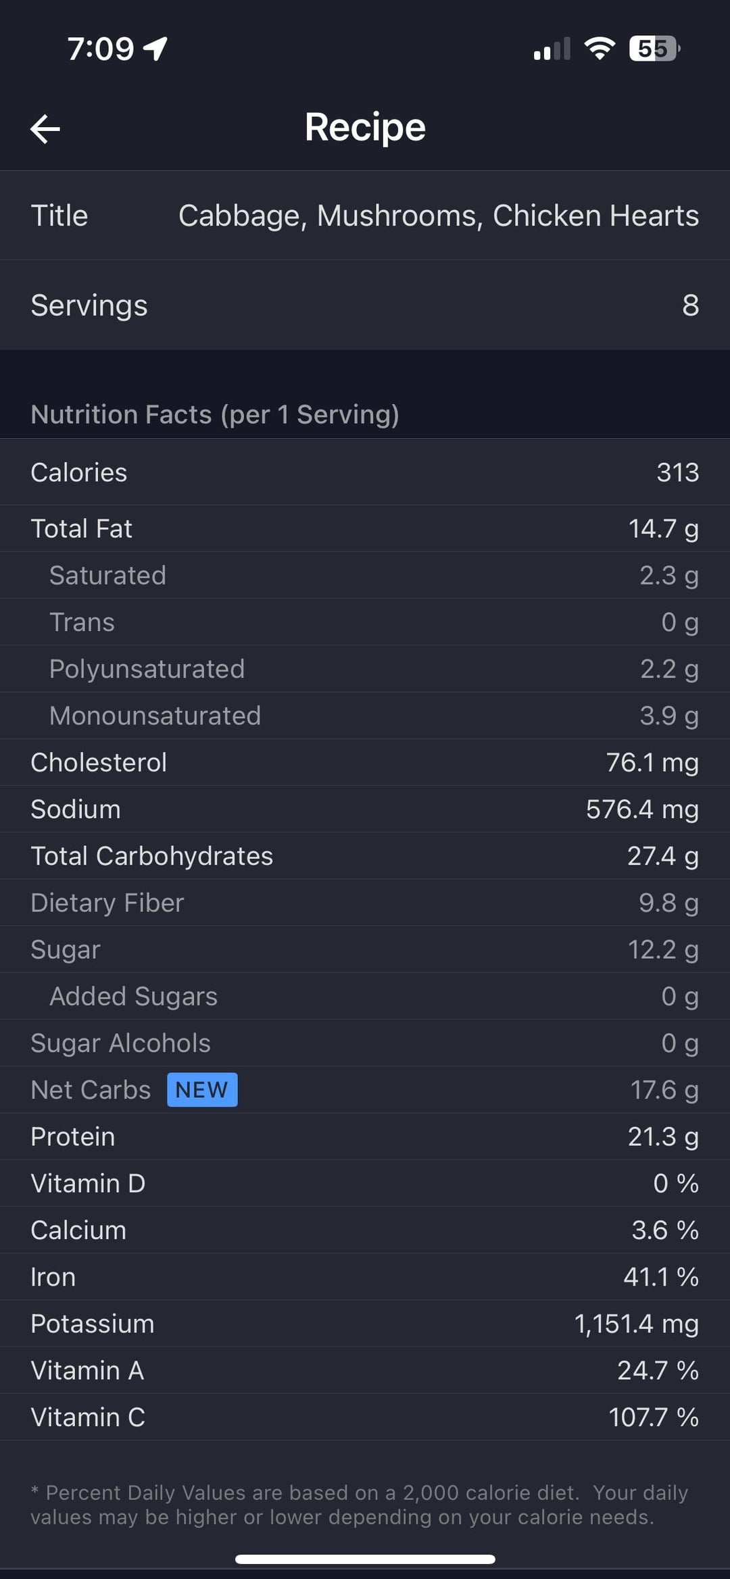Image resolution: width=730 pixels, height=1579 pixels.
Task: Tap the cellular signal bars
Action: [552, 49]
